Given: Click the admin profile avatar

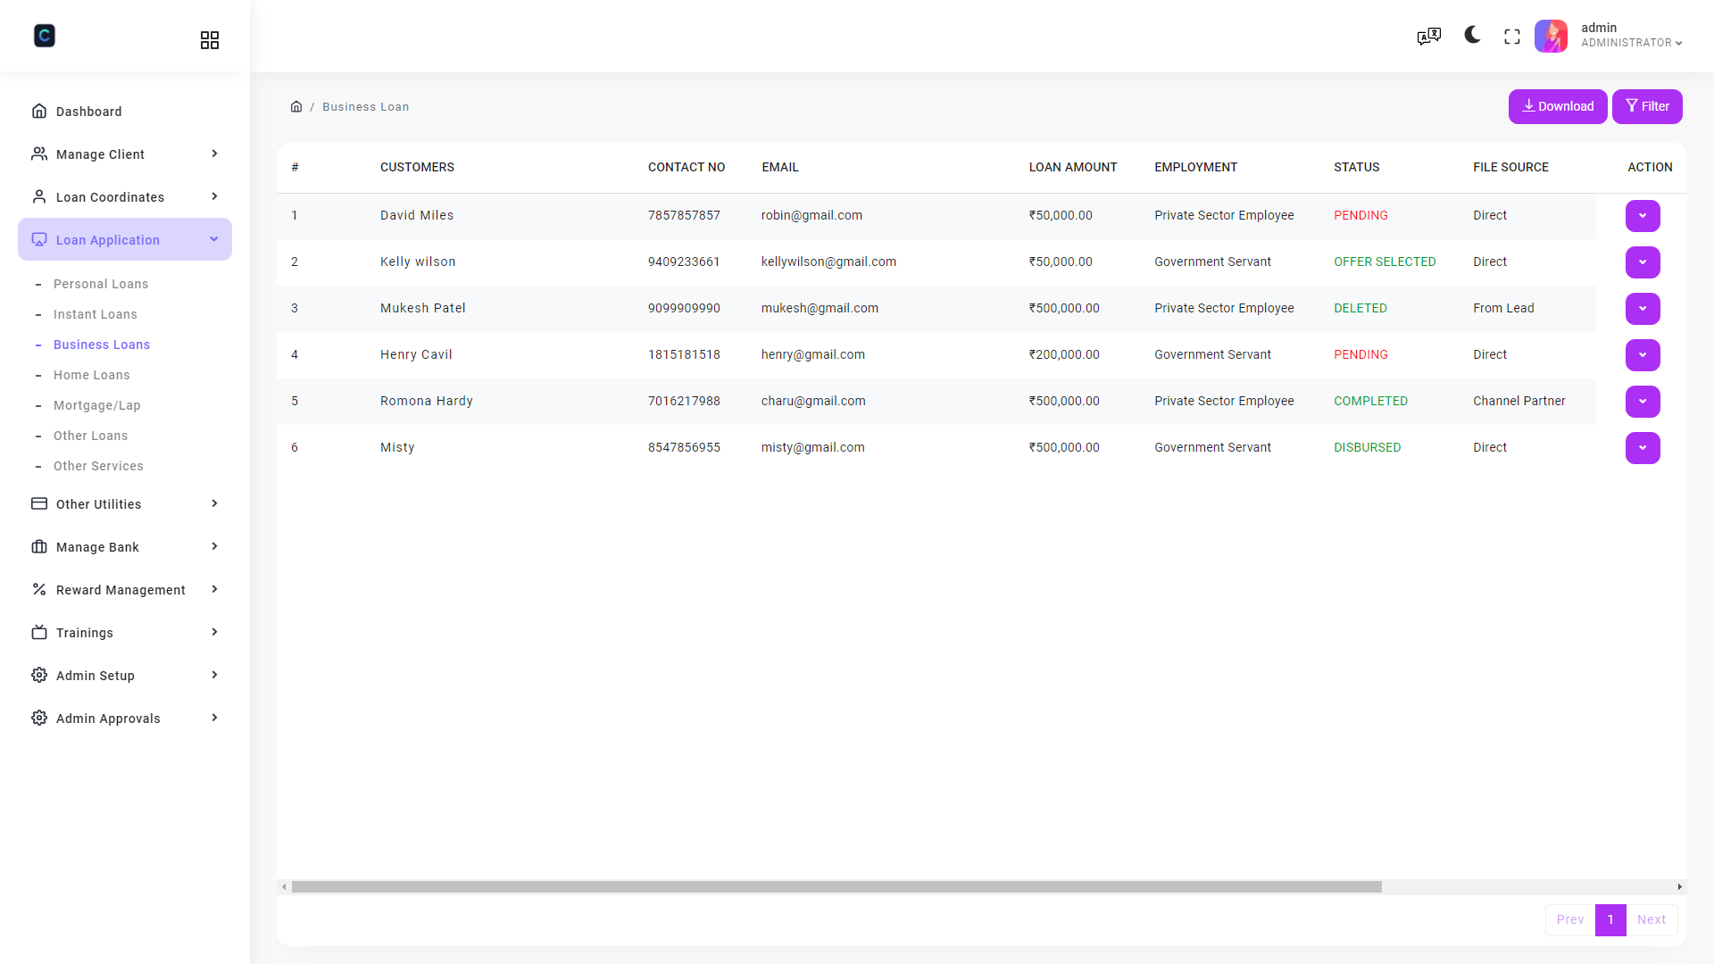Looking at the screenshot, I should pos(1551,36).
